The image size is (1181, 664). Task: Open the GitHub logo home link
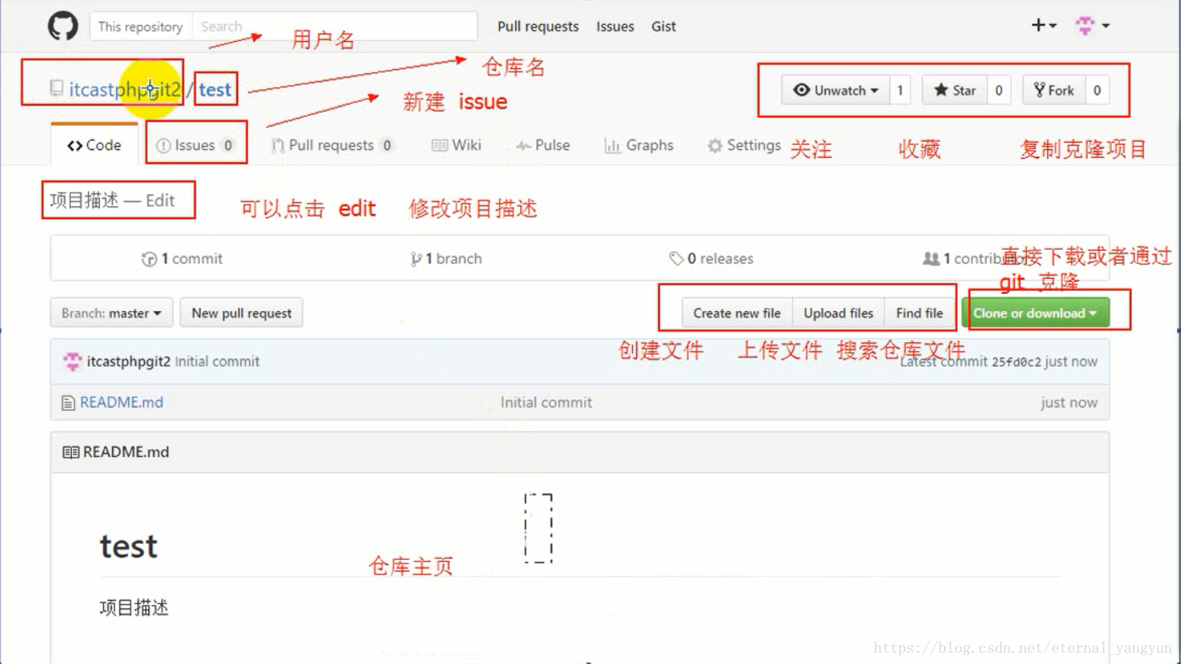click(63, 26)
